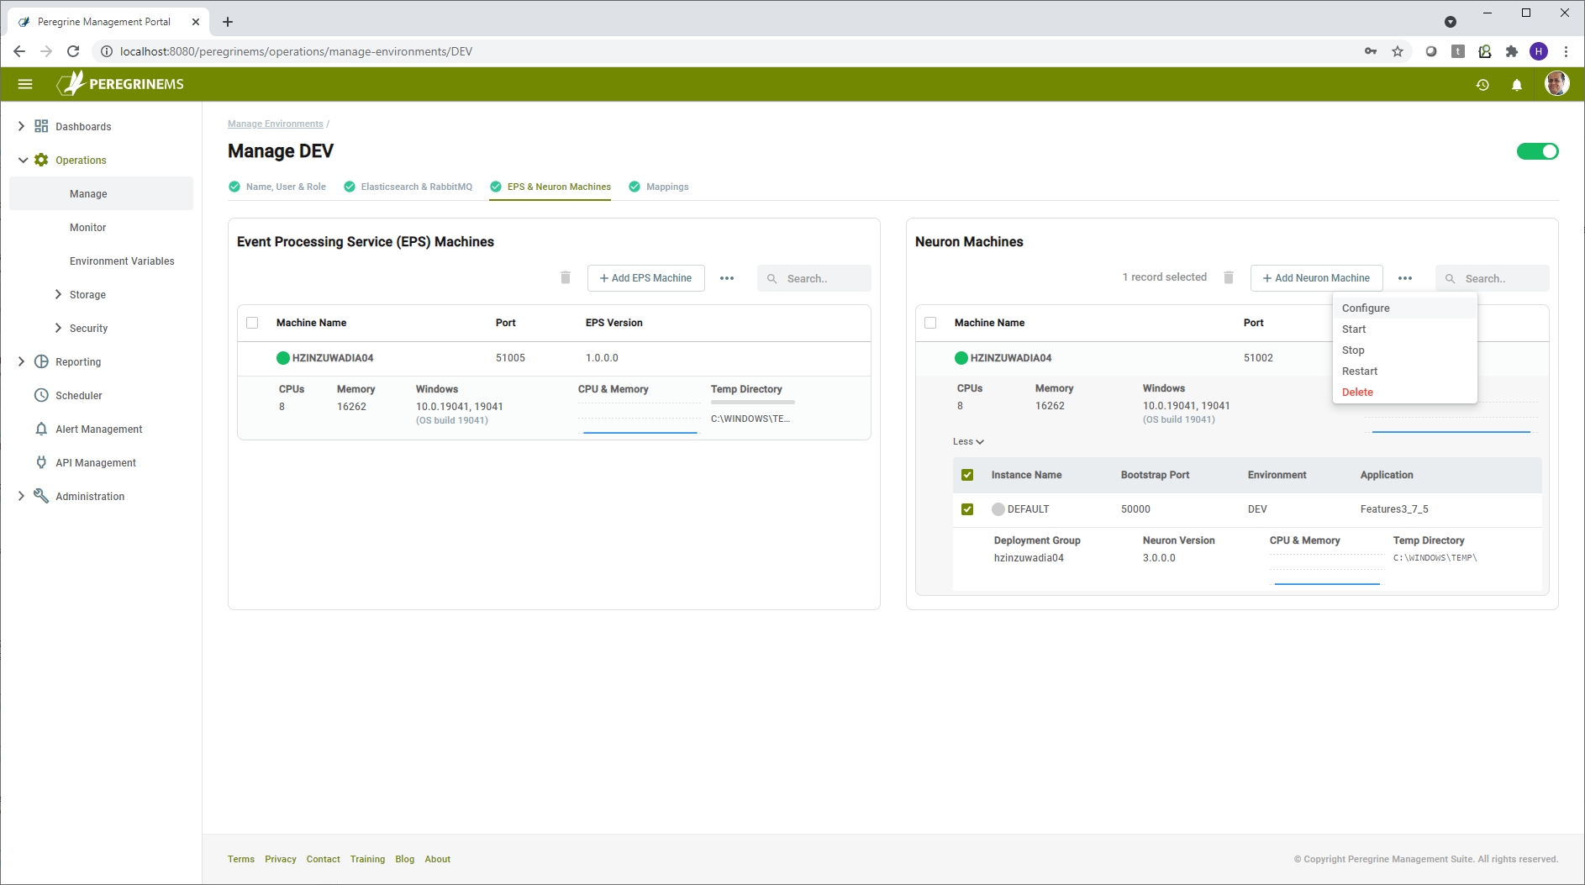This screenshot has width=1585, height=885.
Task: Click search magnifier in EPS search box
Action: (x=771, y=278)
